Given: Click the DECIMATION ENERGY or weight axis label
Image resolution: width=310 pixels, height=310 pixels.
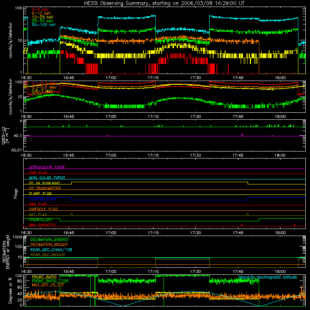Looking at the screenshot, I should tap(6, 251).
